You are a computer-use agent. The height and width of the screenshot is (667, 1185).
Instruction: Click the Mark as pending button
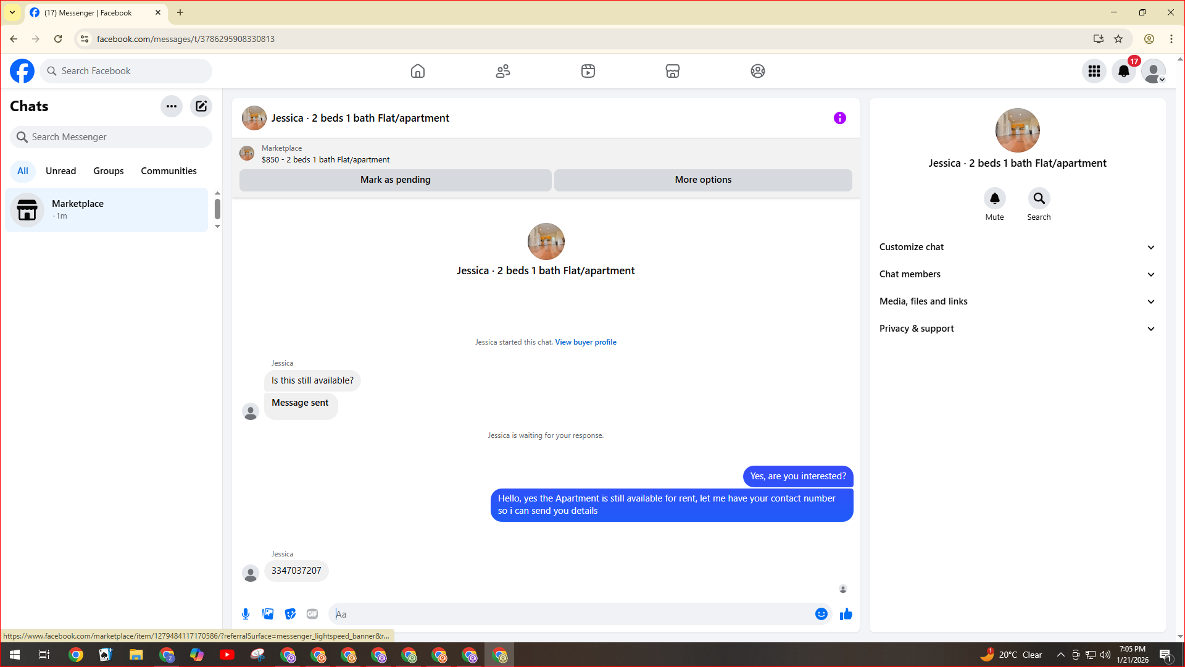pyautogui.click(x=395, y=180)
